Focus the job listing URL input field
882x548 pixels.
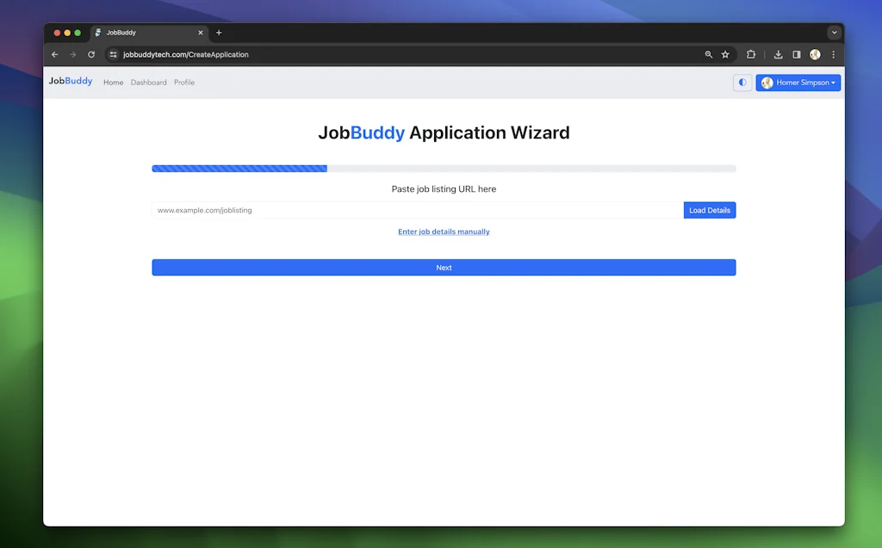418,210
